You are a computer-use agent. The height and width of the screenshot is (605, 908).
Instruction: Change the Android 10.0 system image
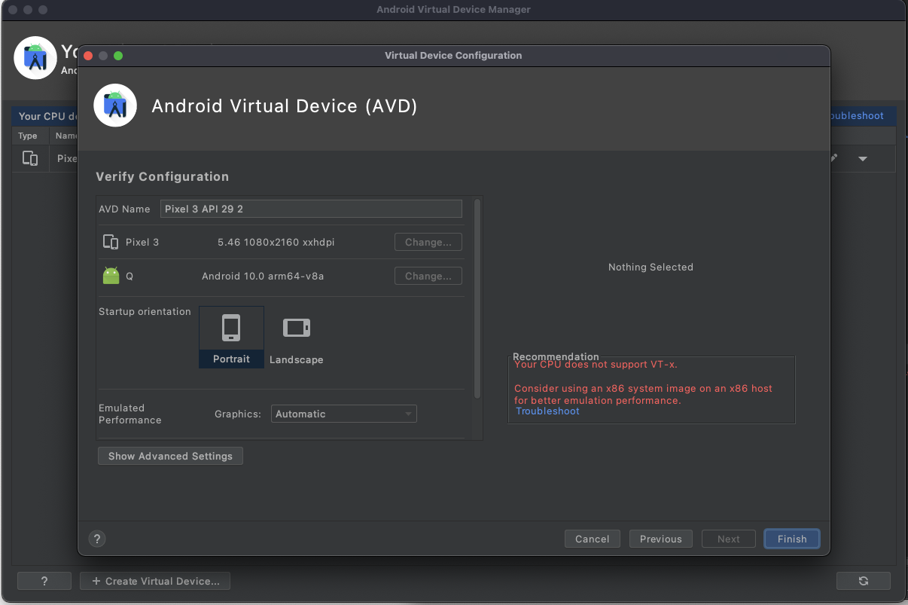pyautogui.click(x=428, y=276)
